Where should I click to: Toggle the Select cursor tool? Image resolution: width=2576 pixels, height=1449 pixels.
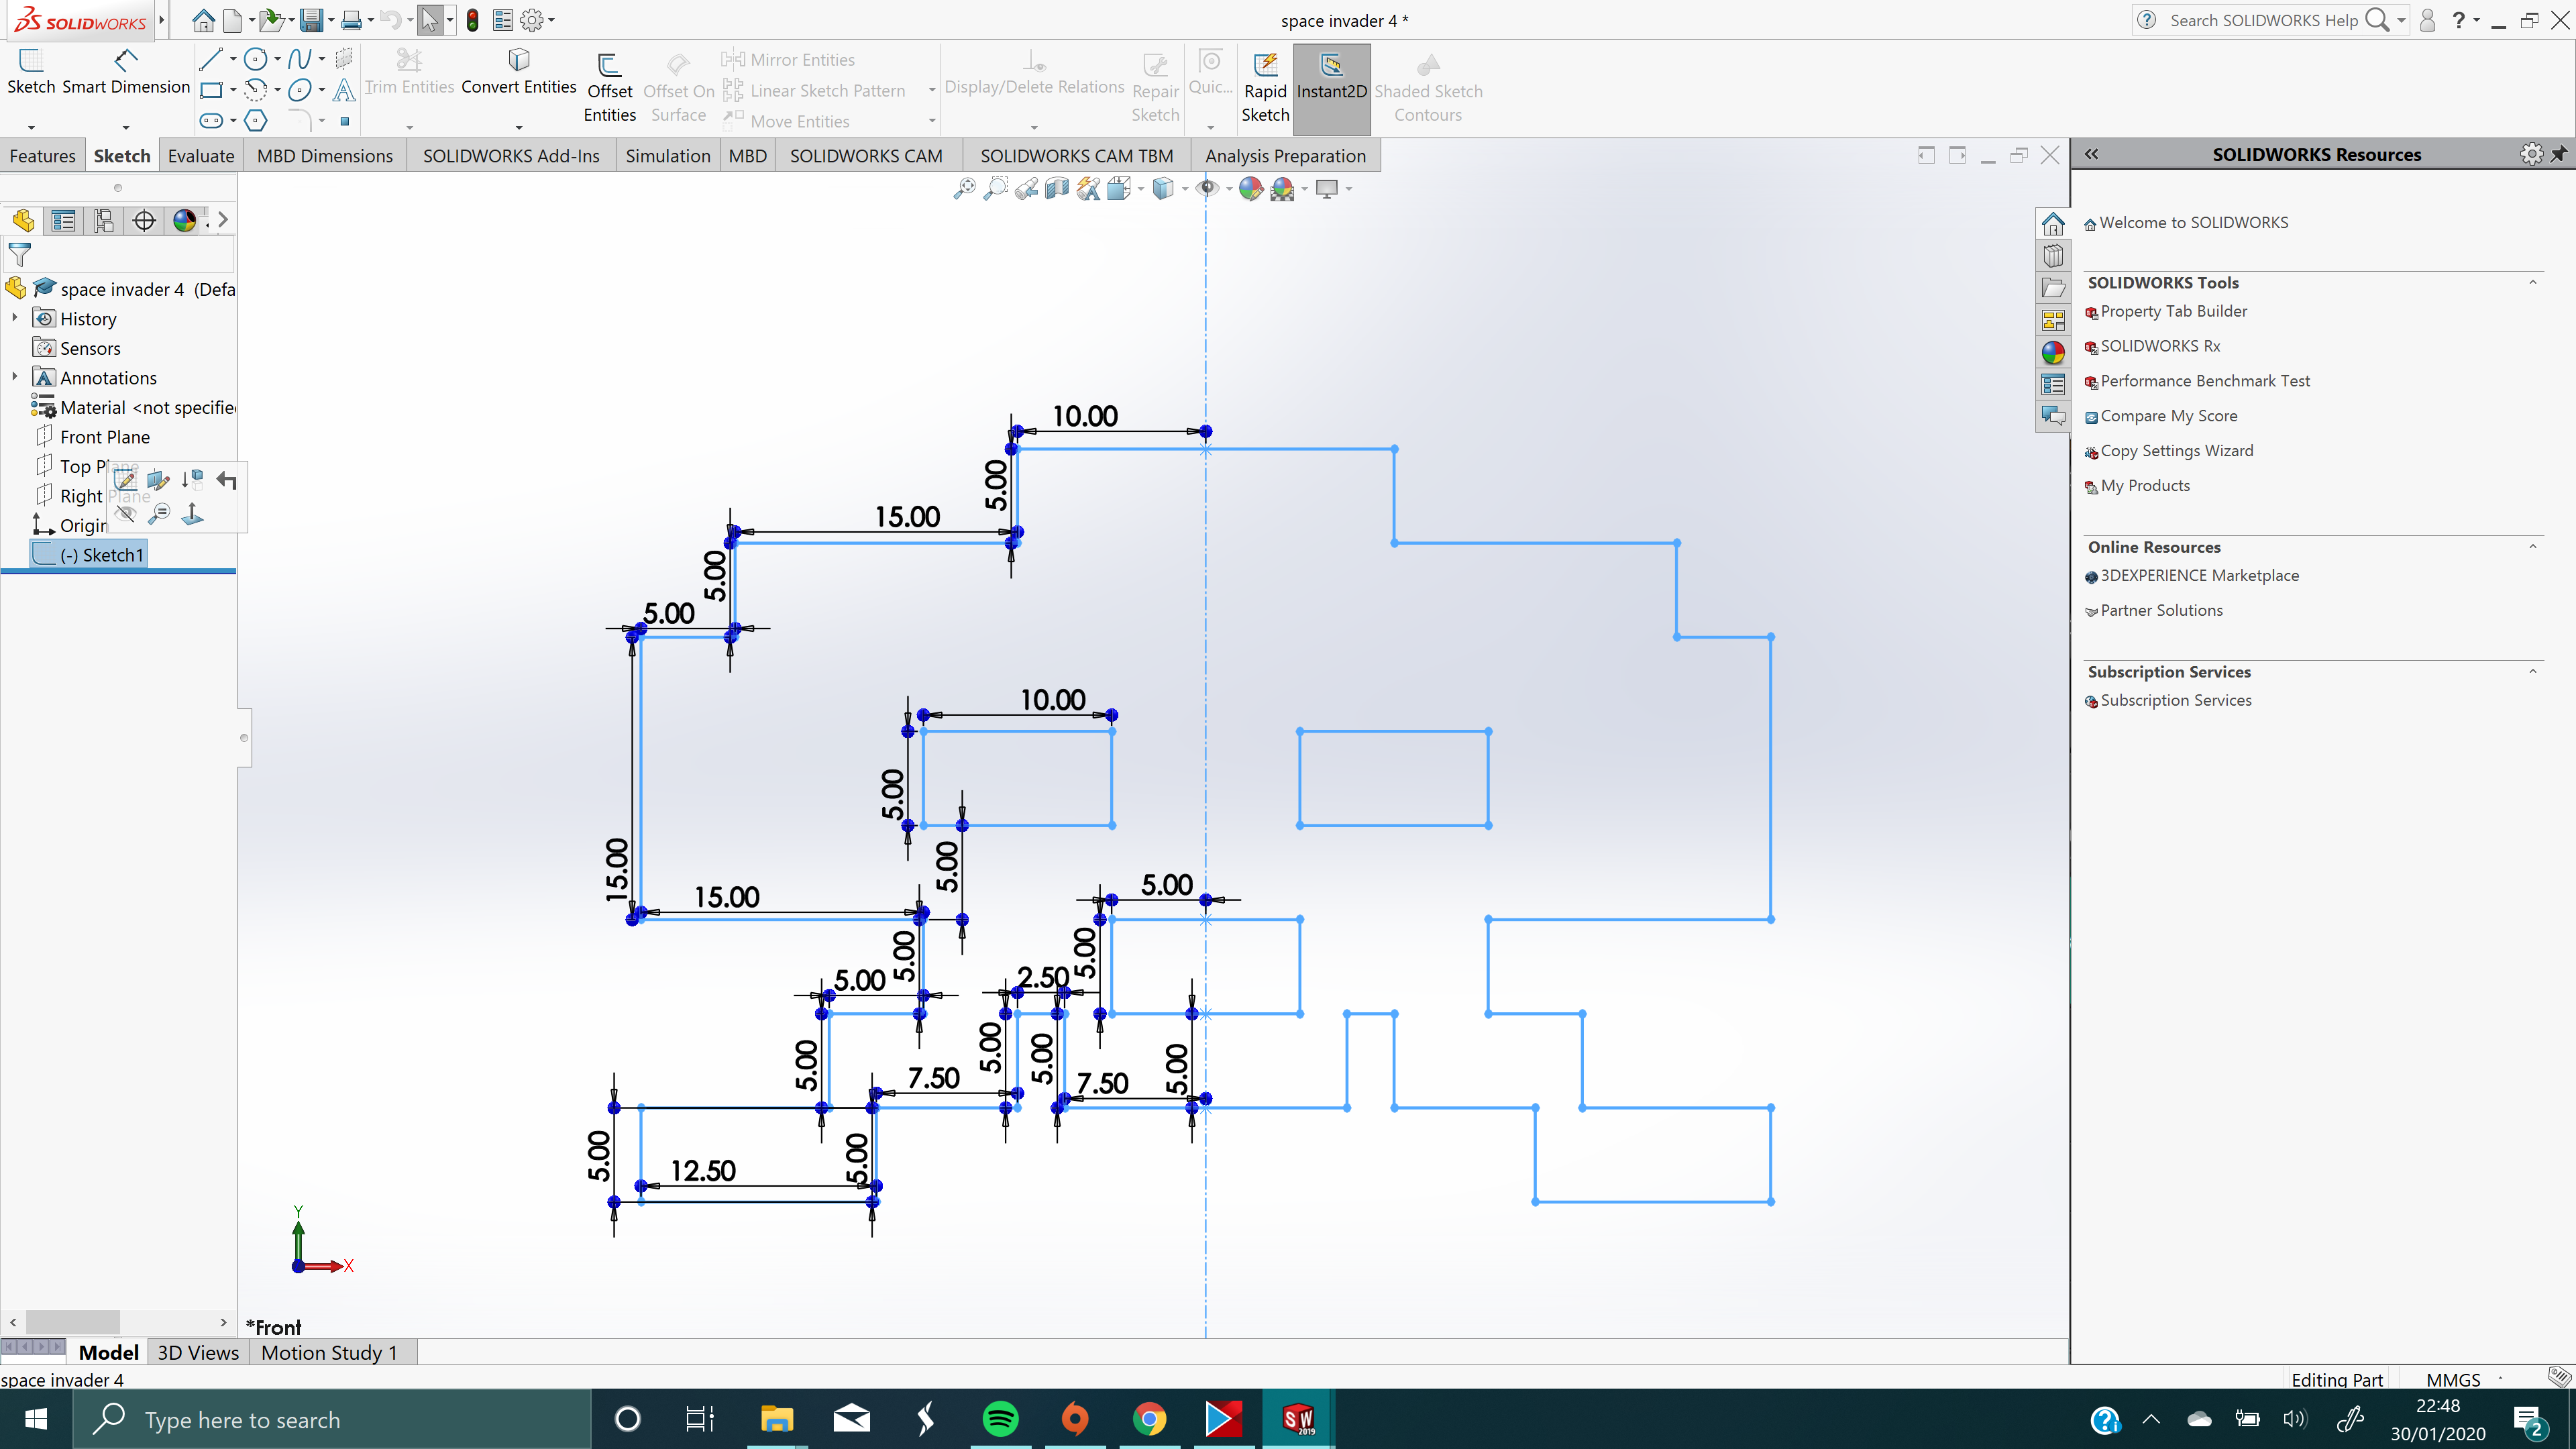pos(429,20)
